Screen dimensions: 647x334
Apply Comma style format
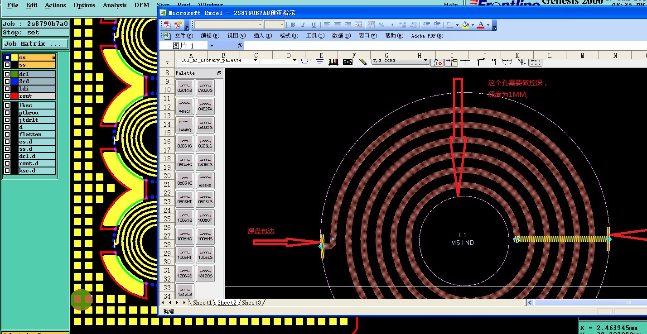point(392,25)
